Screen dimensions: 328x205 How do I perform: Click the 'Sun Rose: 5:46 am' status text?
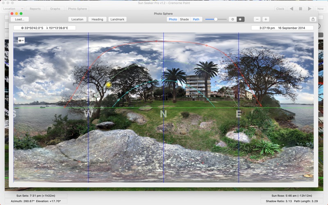tap(292, 196)
